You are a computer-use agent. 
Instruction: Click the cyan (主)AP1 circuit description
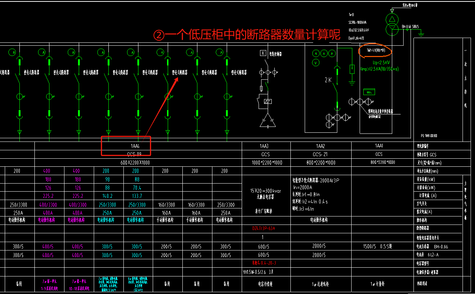coord(109,284)
